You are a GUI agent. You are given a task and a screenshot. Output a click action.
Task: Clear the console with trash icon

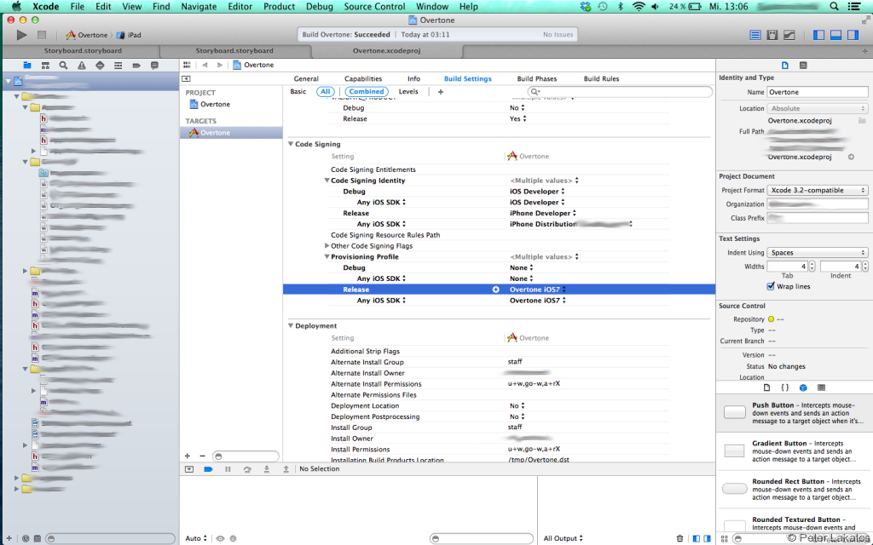pyautogui.click(x=679, y=538)
